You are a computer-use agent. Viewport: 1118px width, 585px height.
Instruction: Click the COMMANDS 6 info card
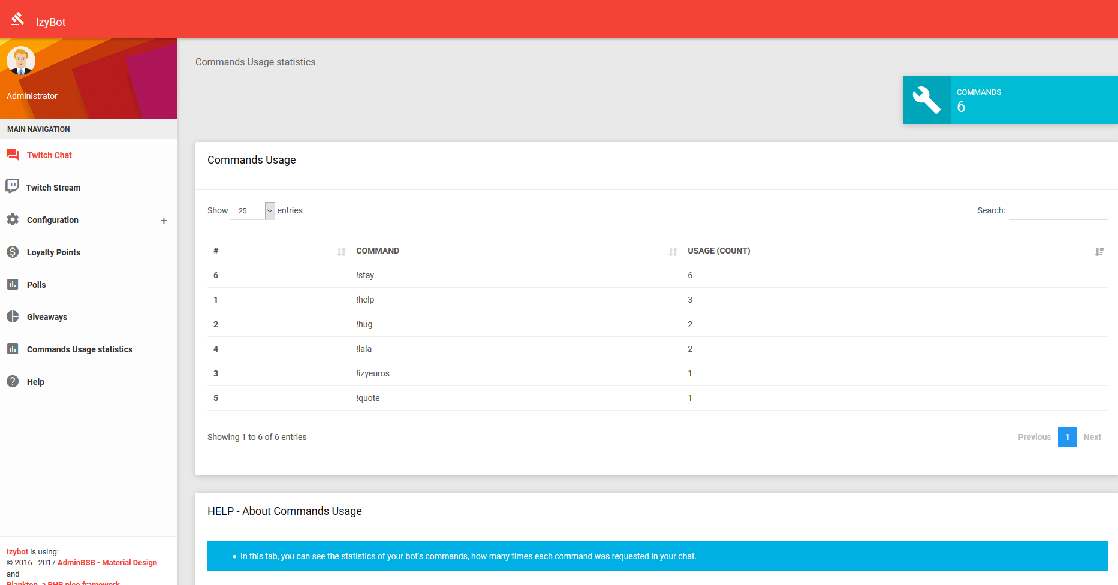[x=1010, y=100]
